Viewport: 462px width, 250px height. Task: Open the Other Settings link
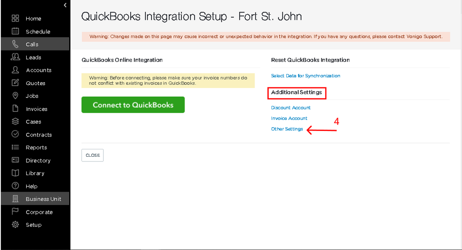[287, 129]
